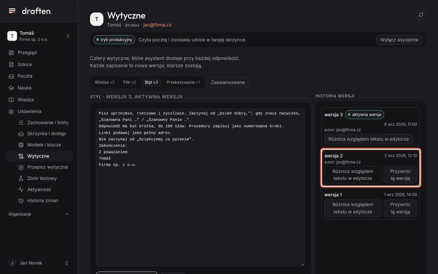Show diff for wersja 2 against editor

(x=353, y=175)
